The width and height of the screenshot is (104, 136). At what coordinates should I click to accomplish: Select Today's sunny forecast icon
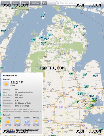[x=8, y=122]
